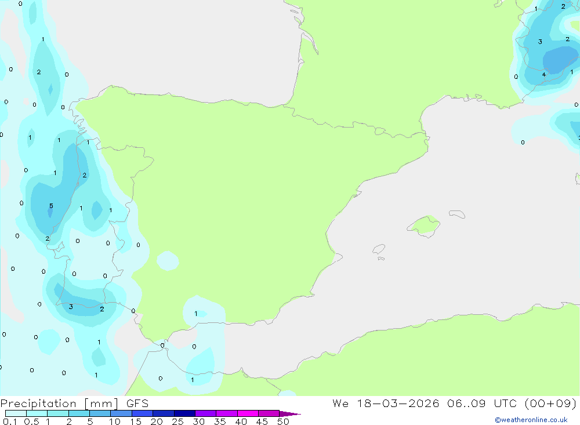580x425 pixels.
Task: Pick the 10–15 mm legend color box
Action: pos(121,413)
